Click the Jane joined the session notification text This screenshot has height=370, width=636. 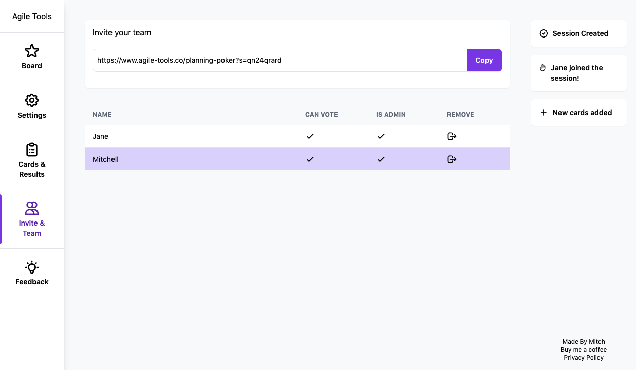coord(577,73)
